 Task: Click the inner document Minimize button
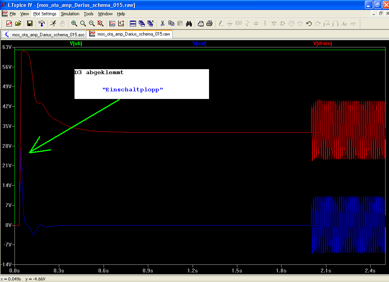374,14
